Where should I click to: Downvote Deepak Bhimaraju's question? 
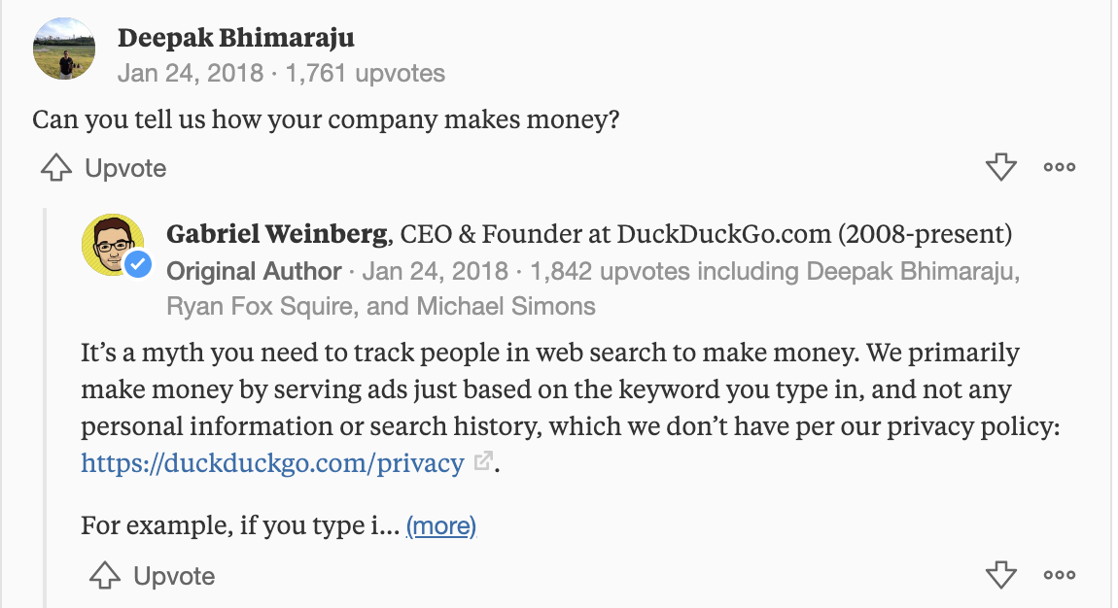[x=1000, y=168]
